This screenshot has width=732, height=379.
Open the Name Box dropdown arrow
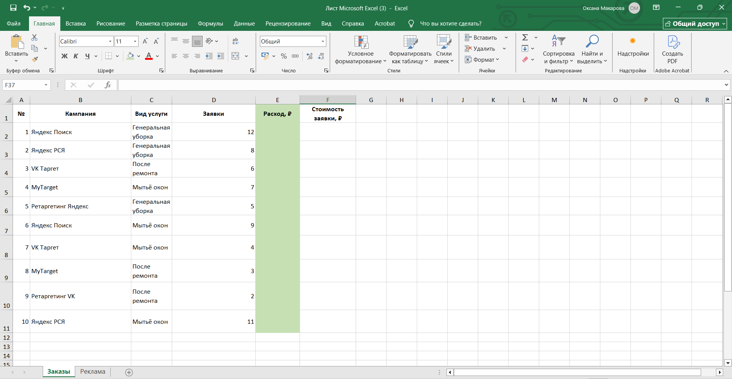pos(46,85)
